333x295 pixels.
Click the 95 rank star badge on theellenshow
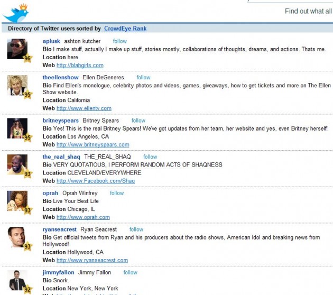coord(27,95)
